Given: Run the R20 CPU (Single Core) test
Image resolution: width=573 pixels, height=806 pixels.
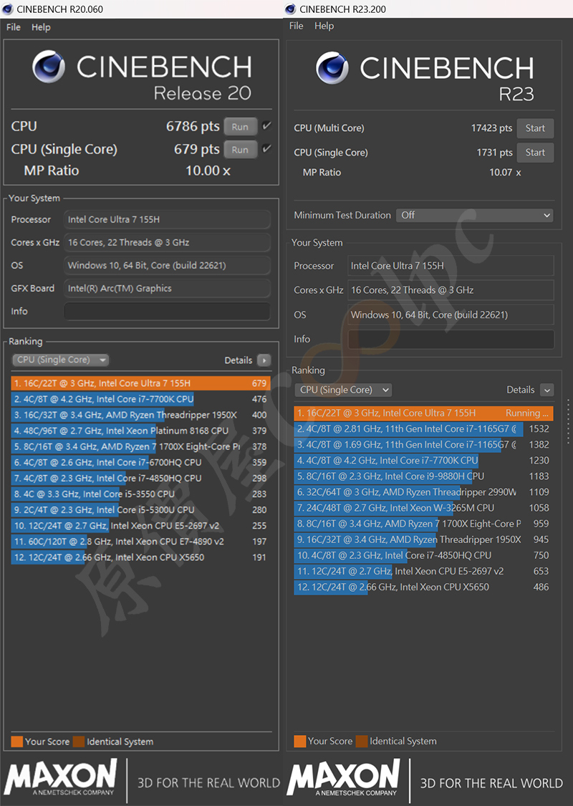Looking at the screenshot, I should (x=240, y=150).
